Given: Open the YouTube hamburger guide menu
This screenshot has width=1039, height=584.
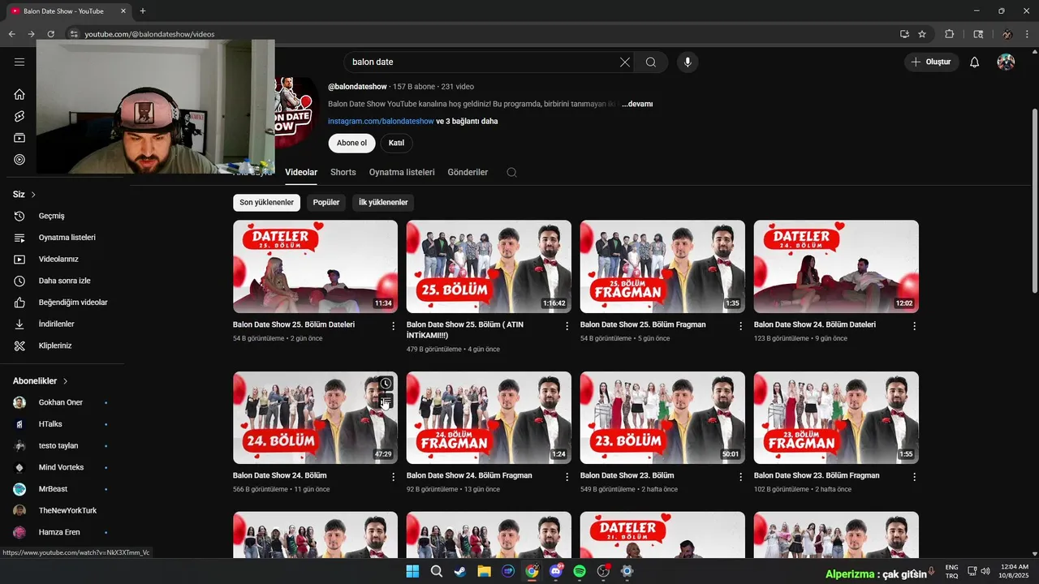Looking at the screenshot, I should click(x=19, y=62).
